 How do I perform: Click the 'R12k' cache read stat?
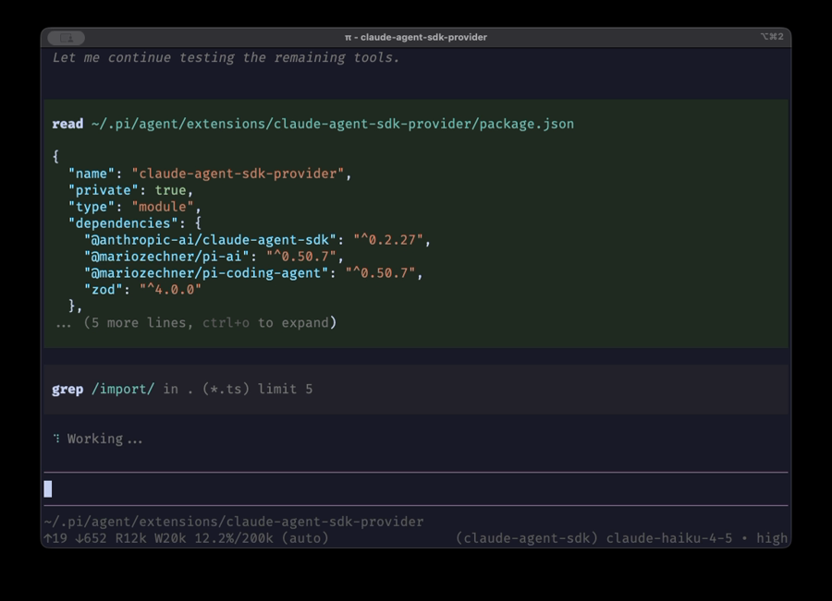(130, 538)
